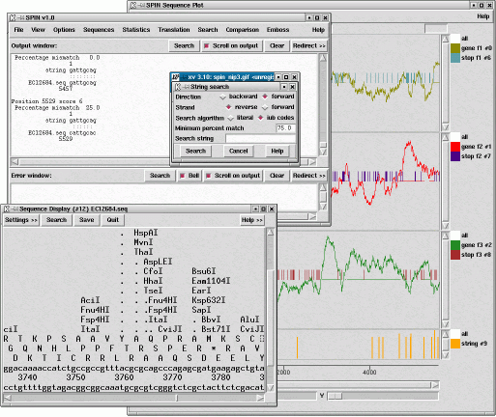496x417 pixels.
Task: Toggle the Bell checkbox in Error window
Action: click(x=190, y=176)
